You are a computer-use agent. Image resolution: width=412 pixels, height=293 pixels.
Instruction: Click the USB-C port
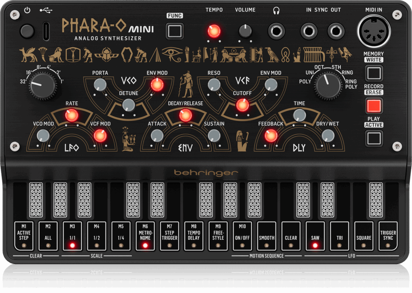47,31
